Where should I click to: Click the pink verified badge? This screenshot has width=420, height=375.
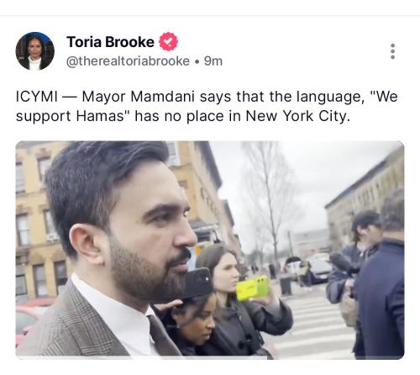click(x=168, y=42)
